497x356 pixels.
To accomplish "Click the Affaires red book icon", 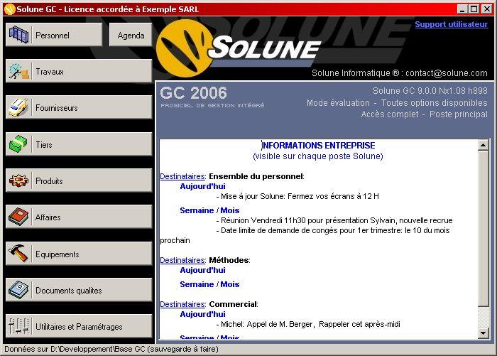I will 18,217.
